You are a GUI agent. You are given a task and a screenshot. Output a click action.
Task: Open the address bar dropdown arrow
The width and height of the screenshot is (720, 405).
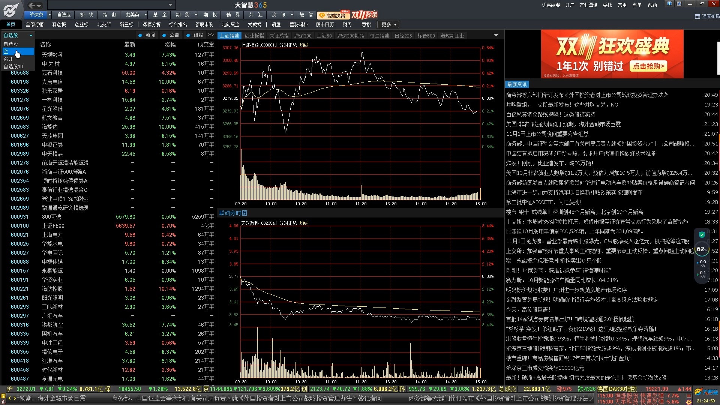[x=170, y=5]
